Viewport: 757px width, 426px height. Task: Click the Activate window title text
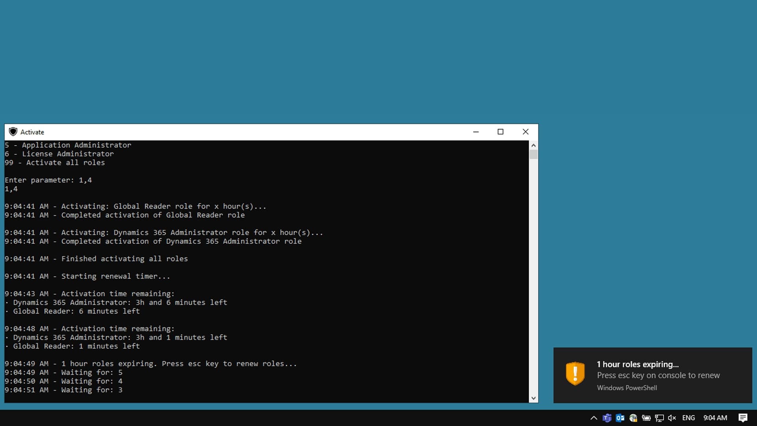[x=32, y=132]
